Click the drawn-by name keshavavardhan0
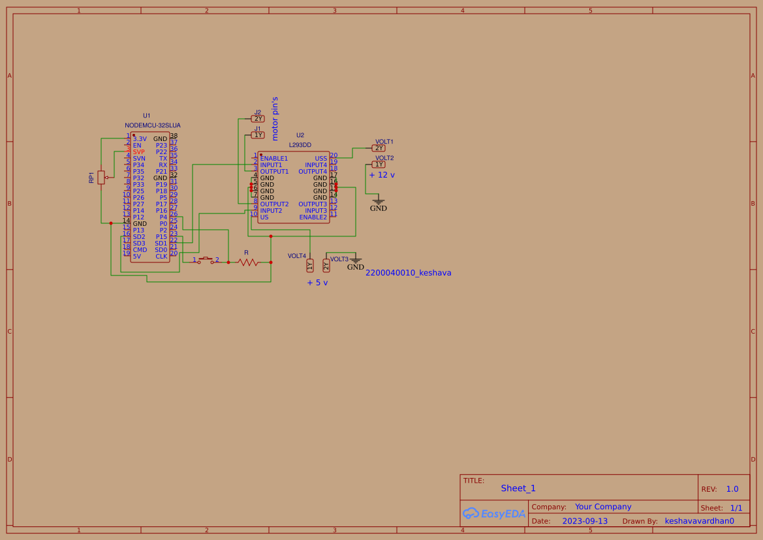 click(x=698, y=520)
